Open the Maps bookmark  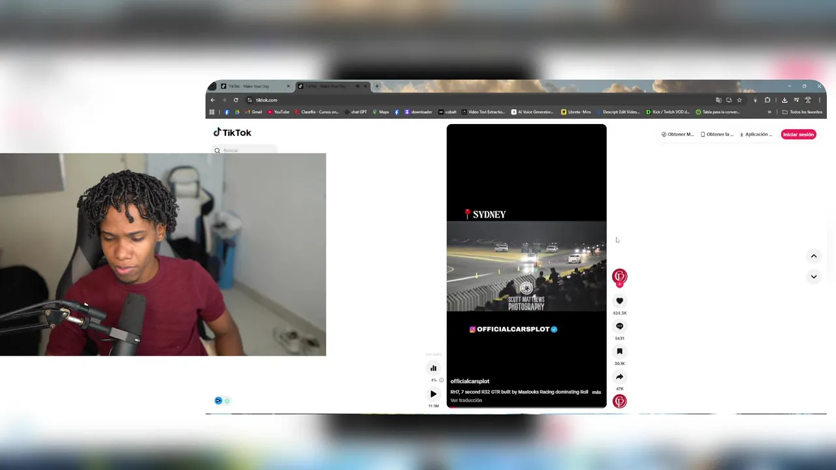pos(381,112)
